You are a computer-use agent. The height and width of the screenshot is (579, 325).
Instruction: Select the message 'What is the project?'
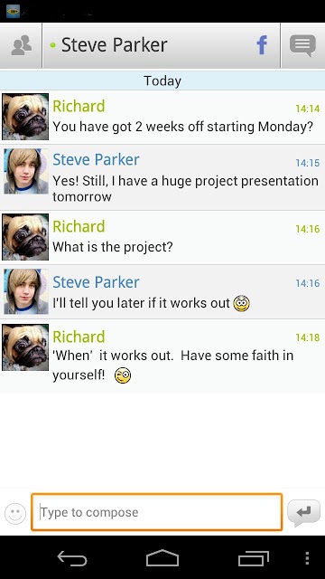point(112,247)
